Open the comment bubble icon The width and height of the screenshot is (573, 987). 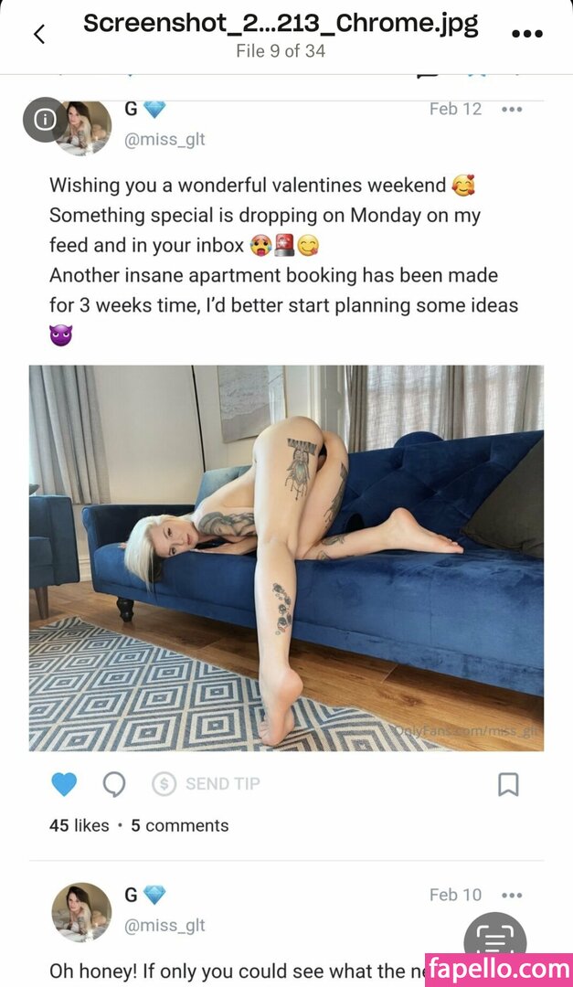point(114,784)
